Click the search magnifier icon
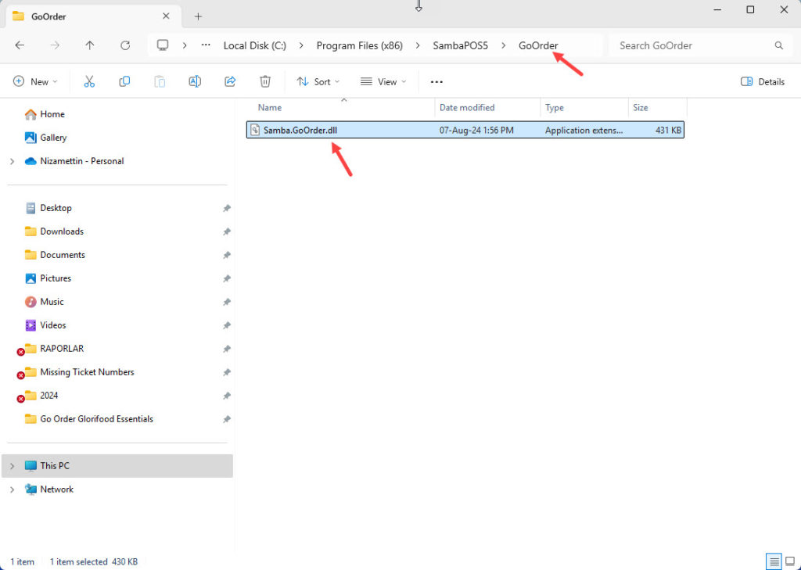Screen dimensions: 801x570 (778, 45)
